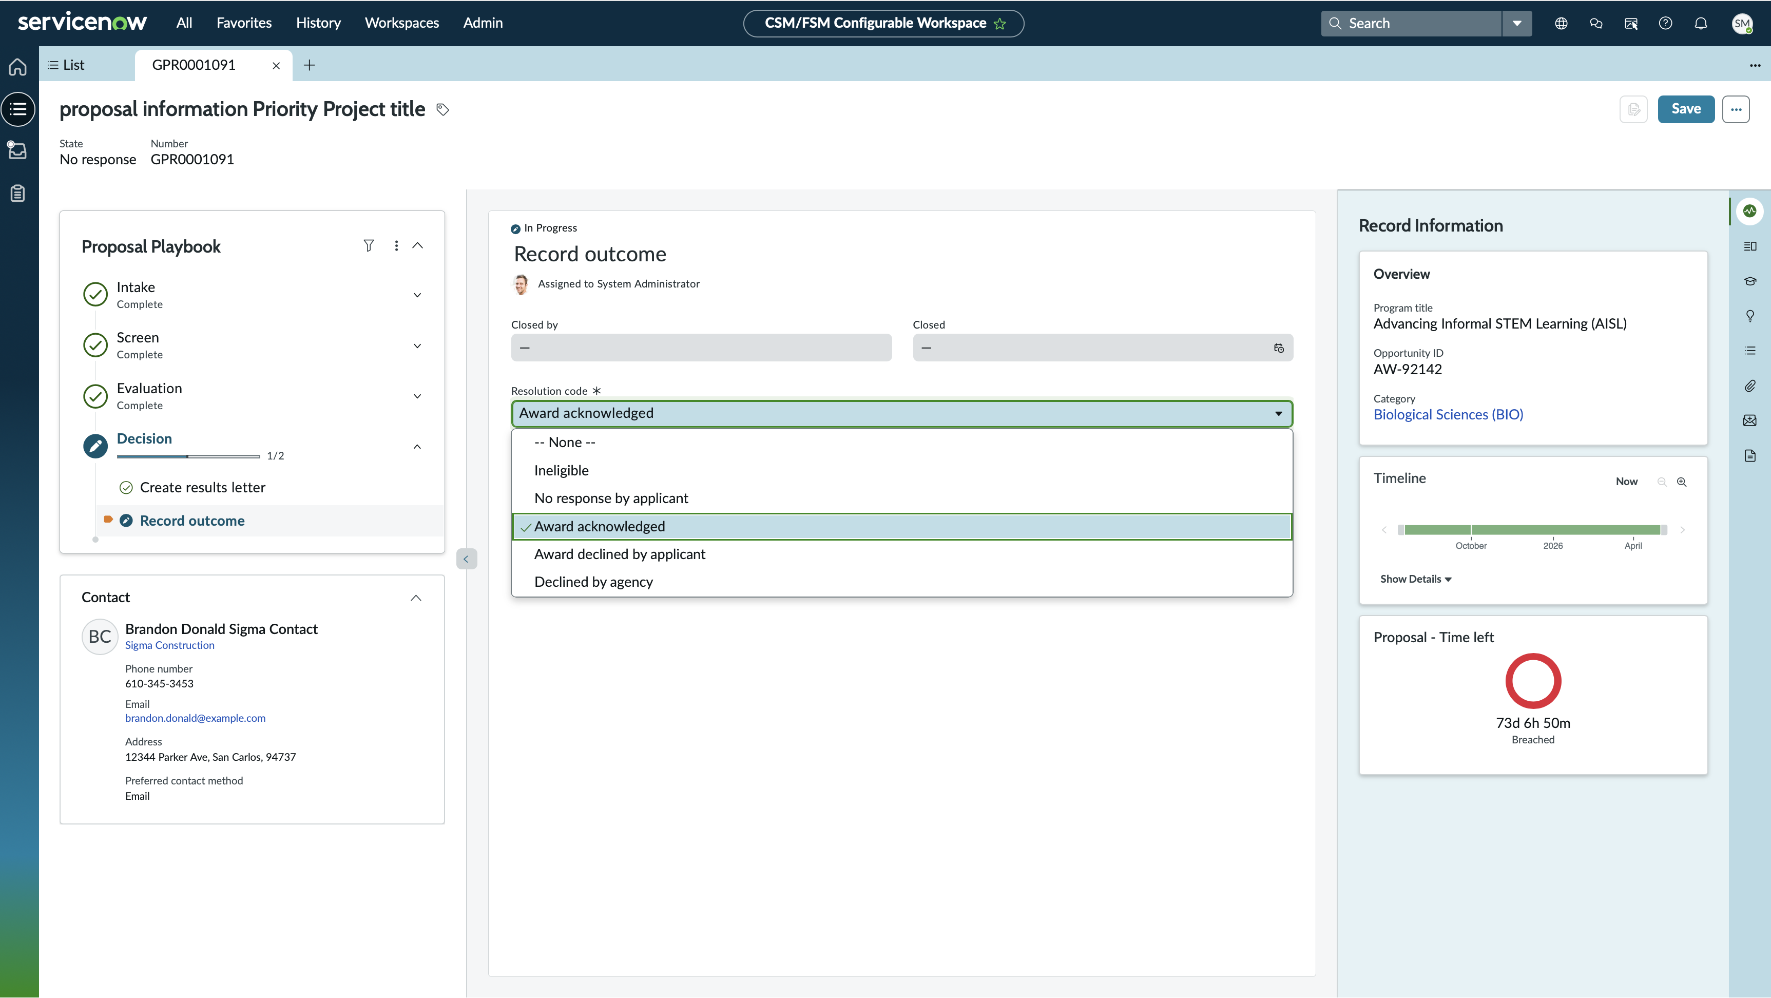The height and width of the screenshot is (998, 1771).
Task: Open the chat conversations icon in header
Action: (x=1595, y=24)
